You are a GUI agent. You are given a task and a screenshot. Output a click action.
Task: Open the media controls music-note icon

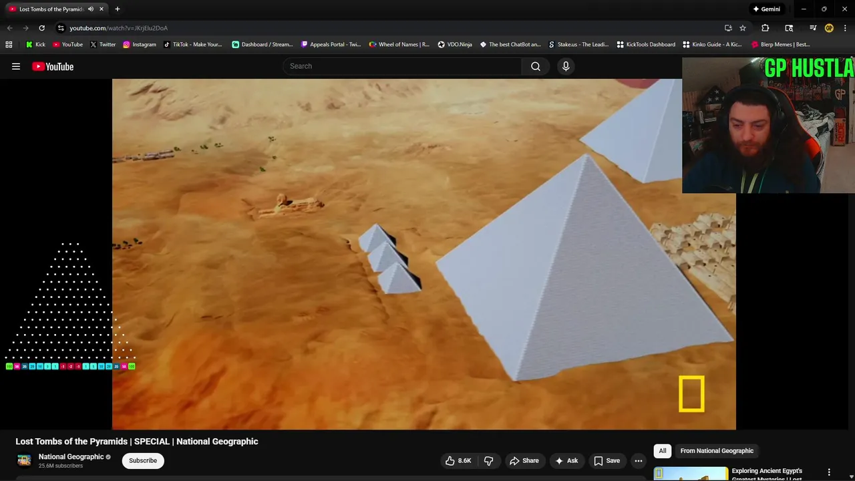(813, 28)
